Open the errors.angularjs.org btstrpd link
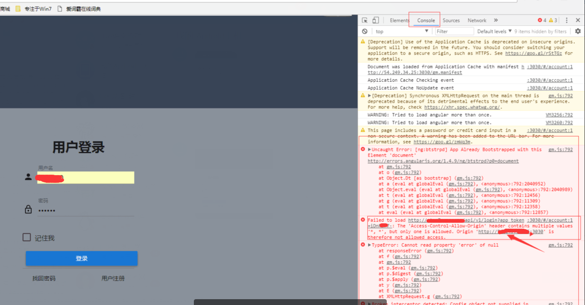 tap(443, 161)
